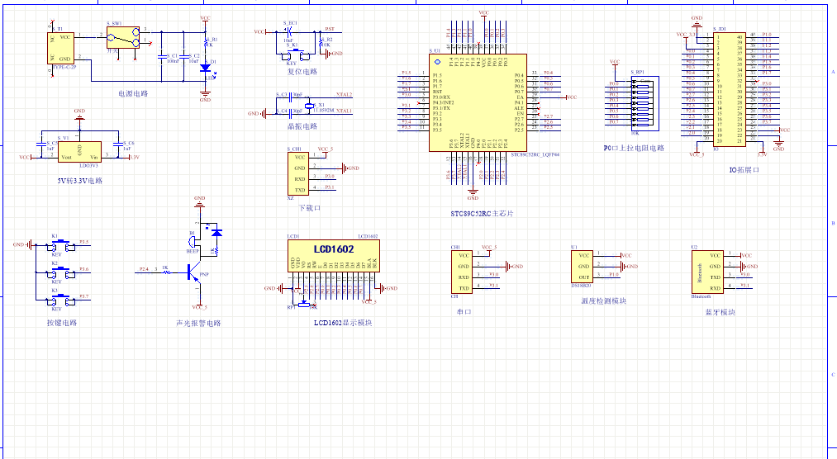Image resolution: width=837 pixels, height=459 pixels.
Task: Select the S_R1 resistor above the LED
Action: [x=206, y=41]
